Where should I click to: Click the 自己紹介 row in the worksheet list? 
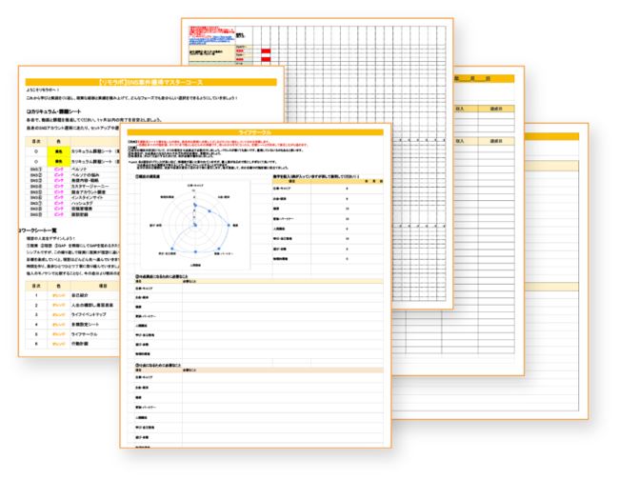pos(79,295)
